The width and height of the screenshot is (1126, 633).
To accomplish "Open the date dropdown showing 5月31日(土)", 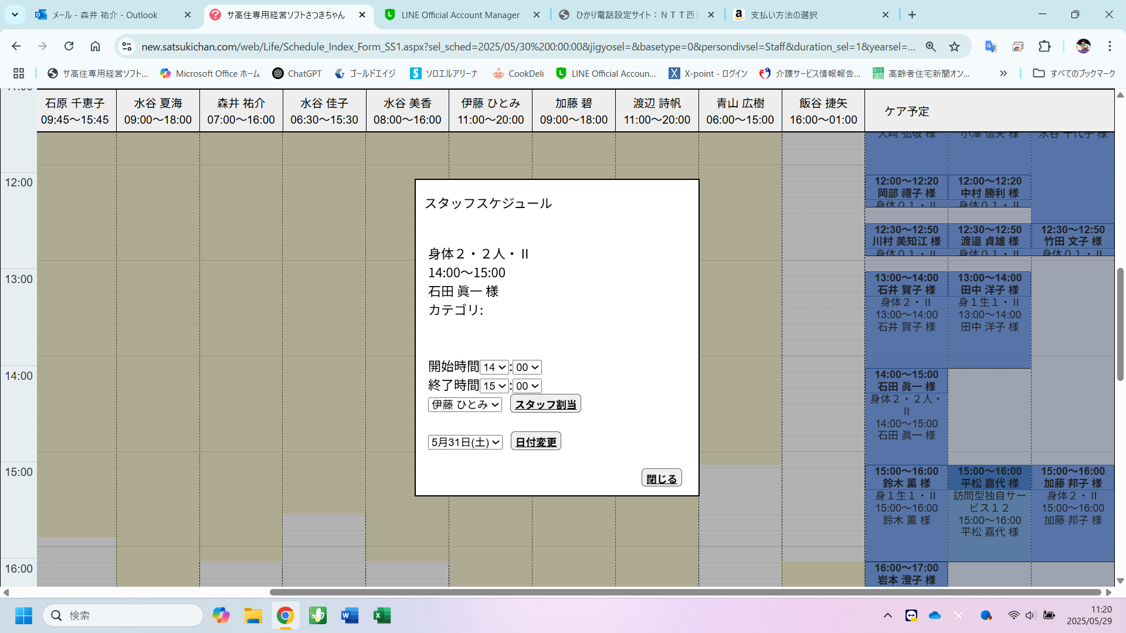I will (x=464, y=443).
